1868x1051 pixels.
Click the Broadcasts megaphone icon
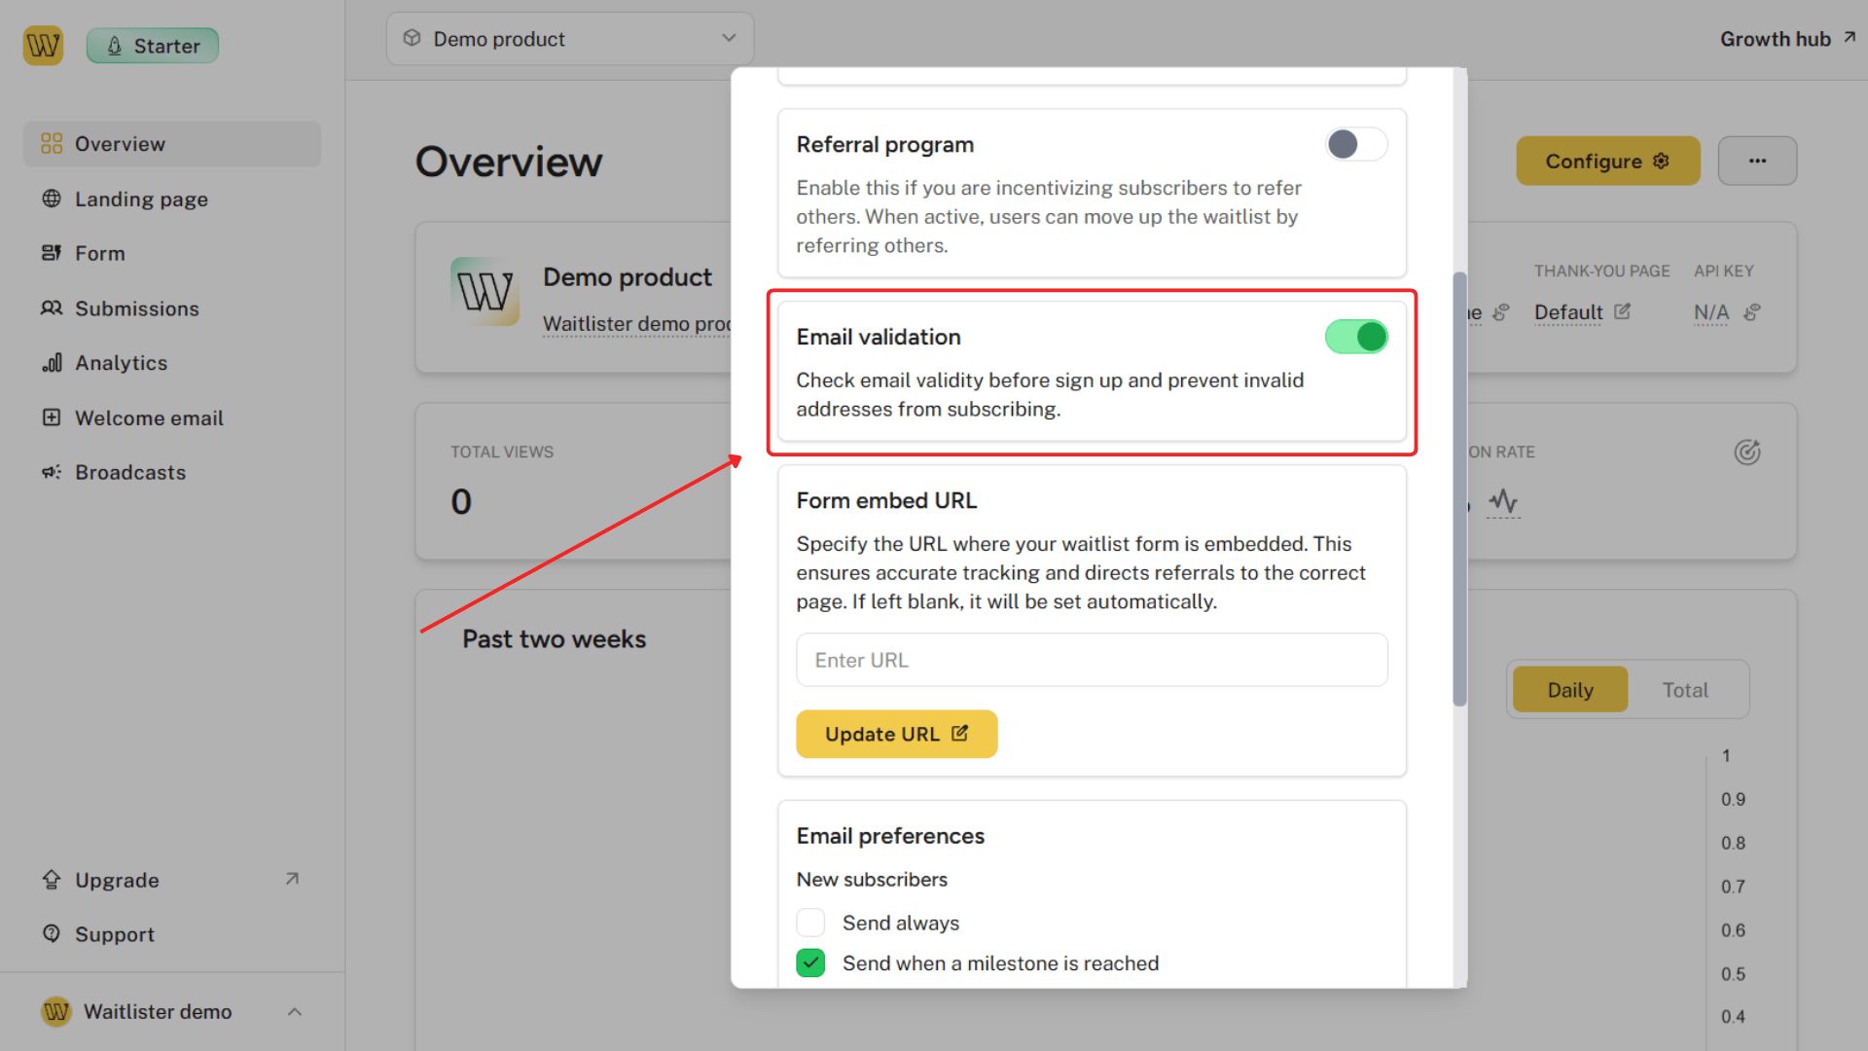click(52, 472)
